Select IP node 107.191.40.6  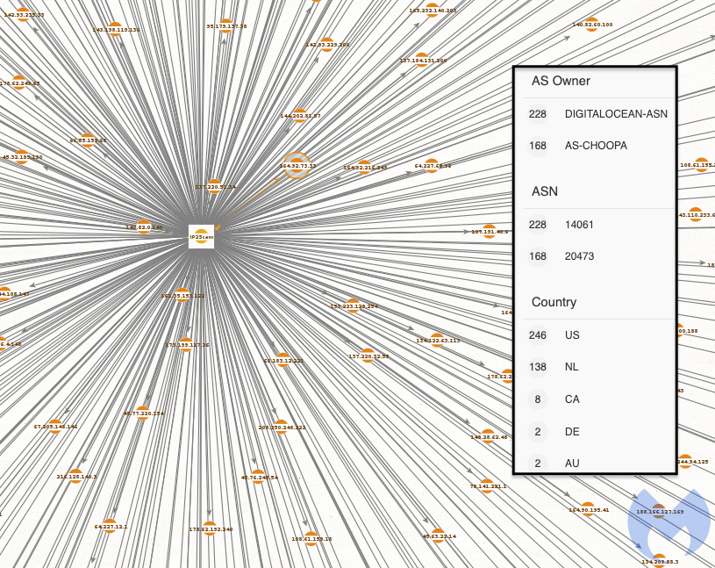pos(490,231)
